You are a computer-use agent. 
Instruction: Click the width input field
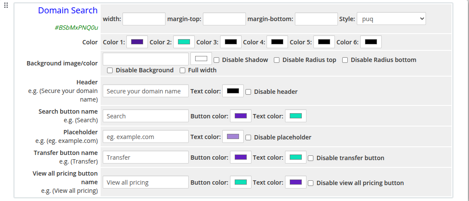click(x=144, y=19)
